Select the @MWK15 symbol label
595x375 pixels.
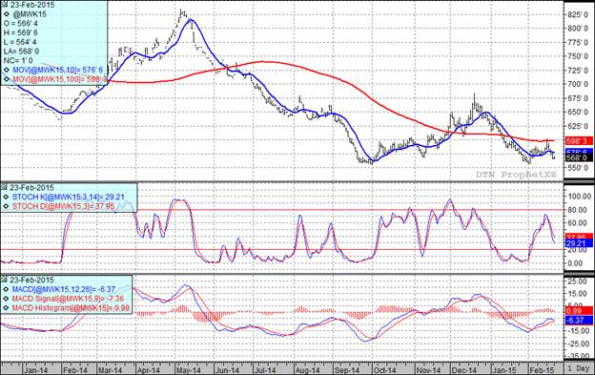click(x=30, y=14)
